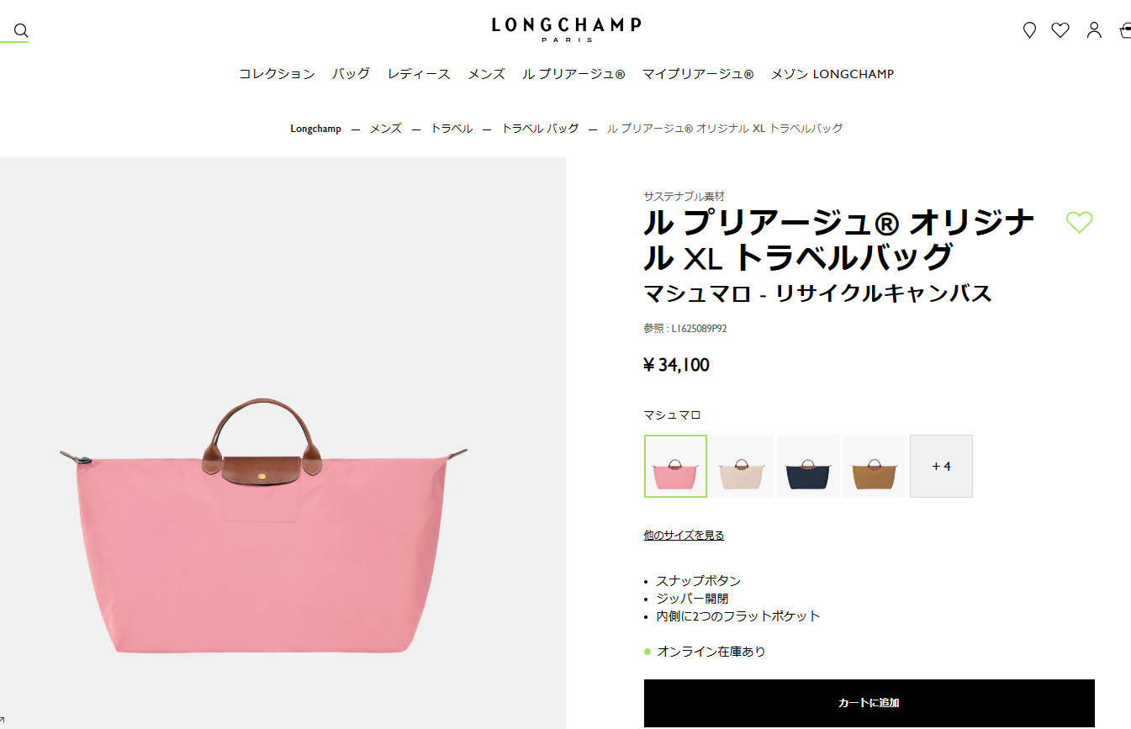Click the Longchamp Paris logo
Screen dimensions: 1131x729
click(566, 29)
